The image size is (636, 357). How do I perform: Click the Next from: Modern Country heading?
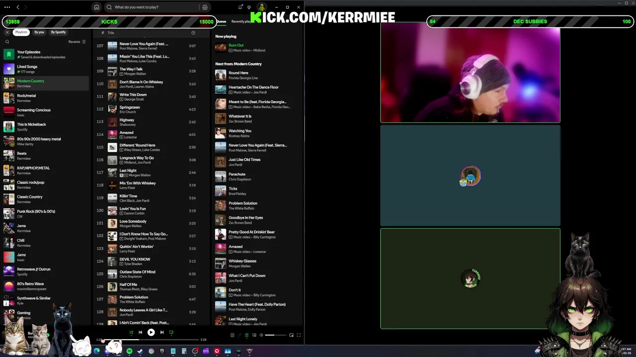tap(238, 64)
